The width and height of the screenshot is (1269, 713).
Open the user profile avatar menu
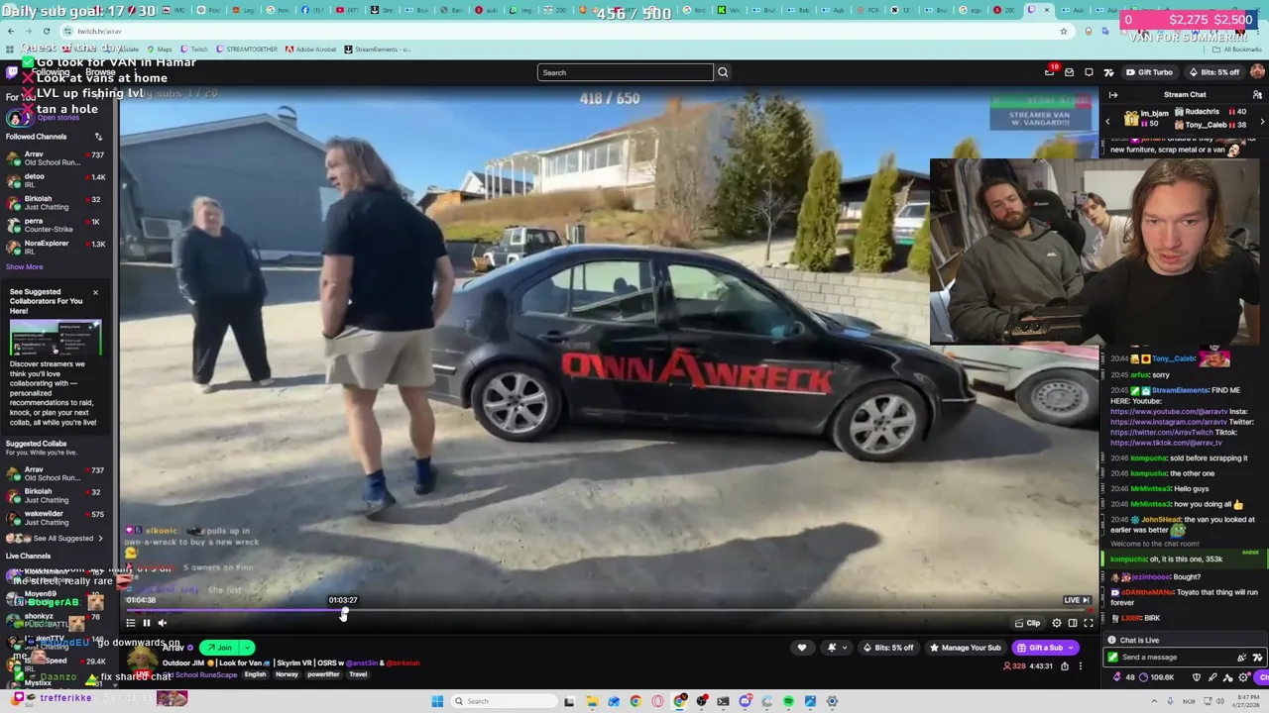pos(1257,72)
